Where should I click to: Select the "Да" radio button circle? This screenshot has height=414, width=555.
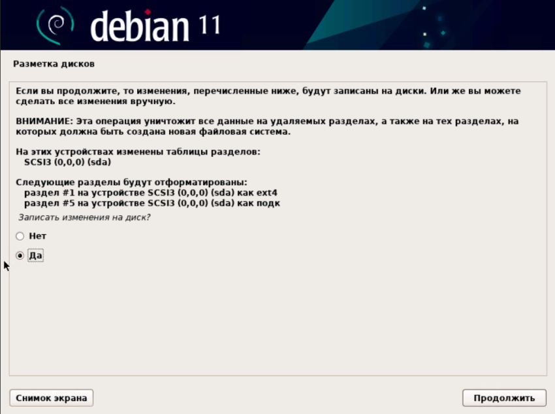pyautogui.click(x=20, y=256)
